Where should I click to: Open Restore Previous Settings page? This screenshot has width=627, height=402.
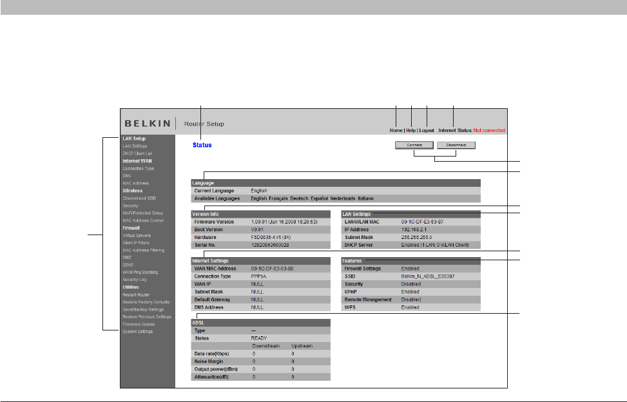pos(146,317)
